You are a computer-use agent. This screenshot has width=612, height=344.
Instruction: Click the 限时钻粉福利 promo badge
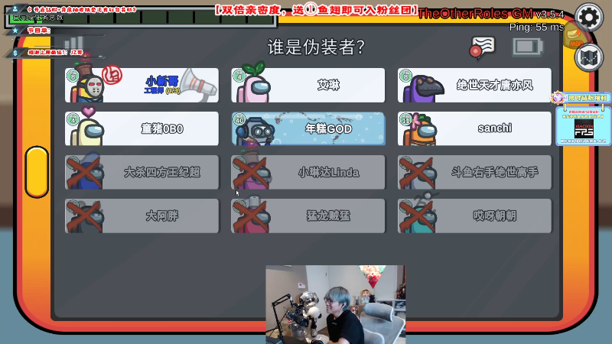click(x=581, y=98)
